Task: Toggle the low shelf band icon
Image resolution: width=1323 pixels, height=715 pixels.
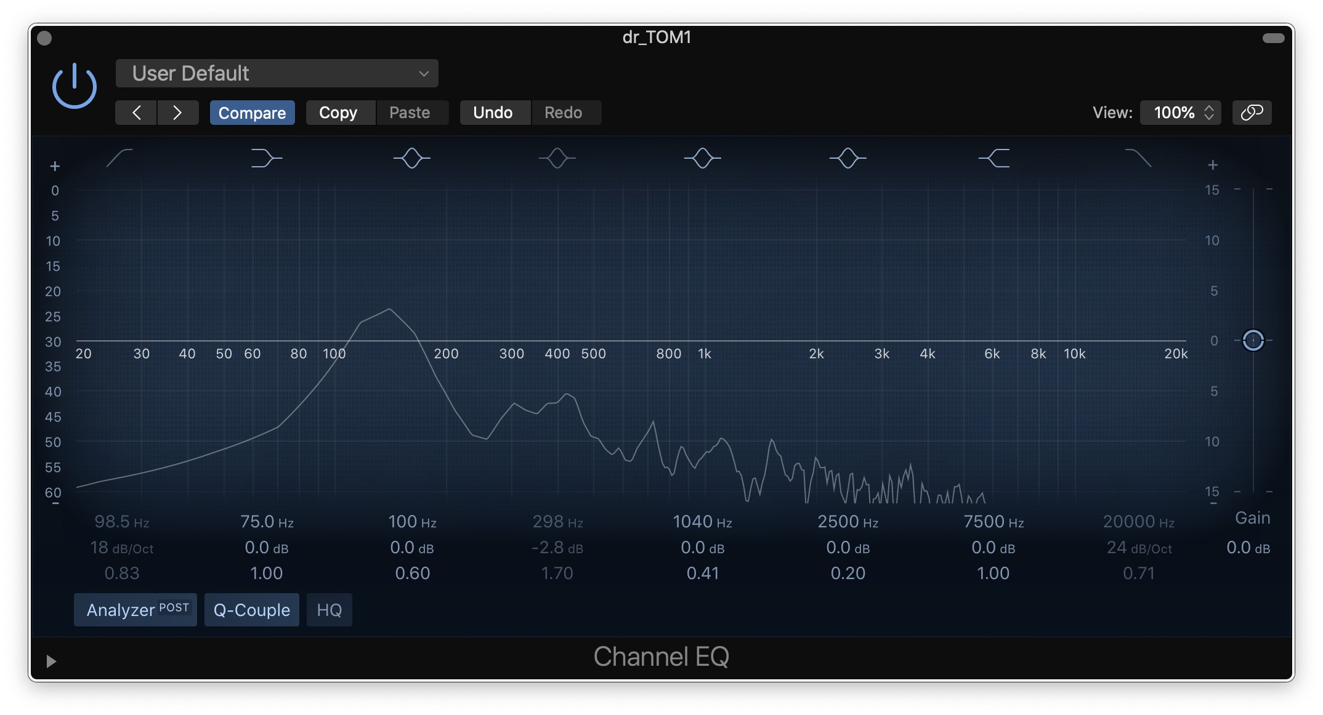Action: click(x=266, y=158)
